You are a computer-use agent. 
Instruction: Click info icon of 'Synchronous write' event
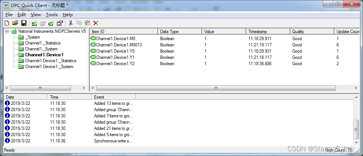[7, 141]
